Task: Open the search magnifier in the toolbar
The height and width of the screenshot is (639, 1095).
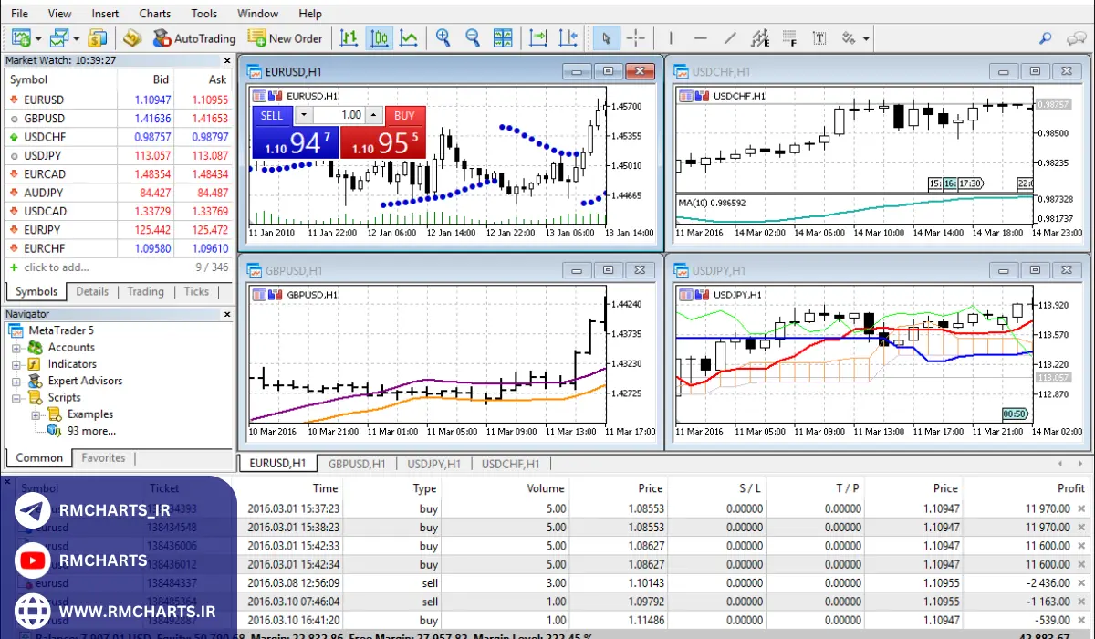Action: [x=1046, y=38]
